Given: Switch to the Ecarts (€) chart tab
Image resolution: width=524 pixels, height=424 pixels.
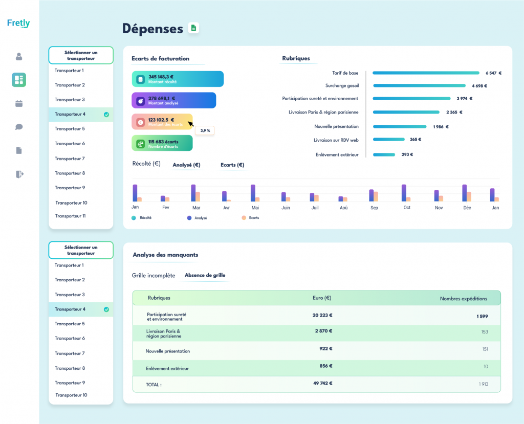Looking at the screenshot, I should (232, 165).
